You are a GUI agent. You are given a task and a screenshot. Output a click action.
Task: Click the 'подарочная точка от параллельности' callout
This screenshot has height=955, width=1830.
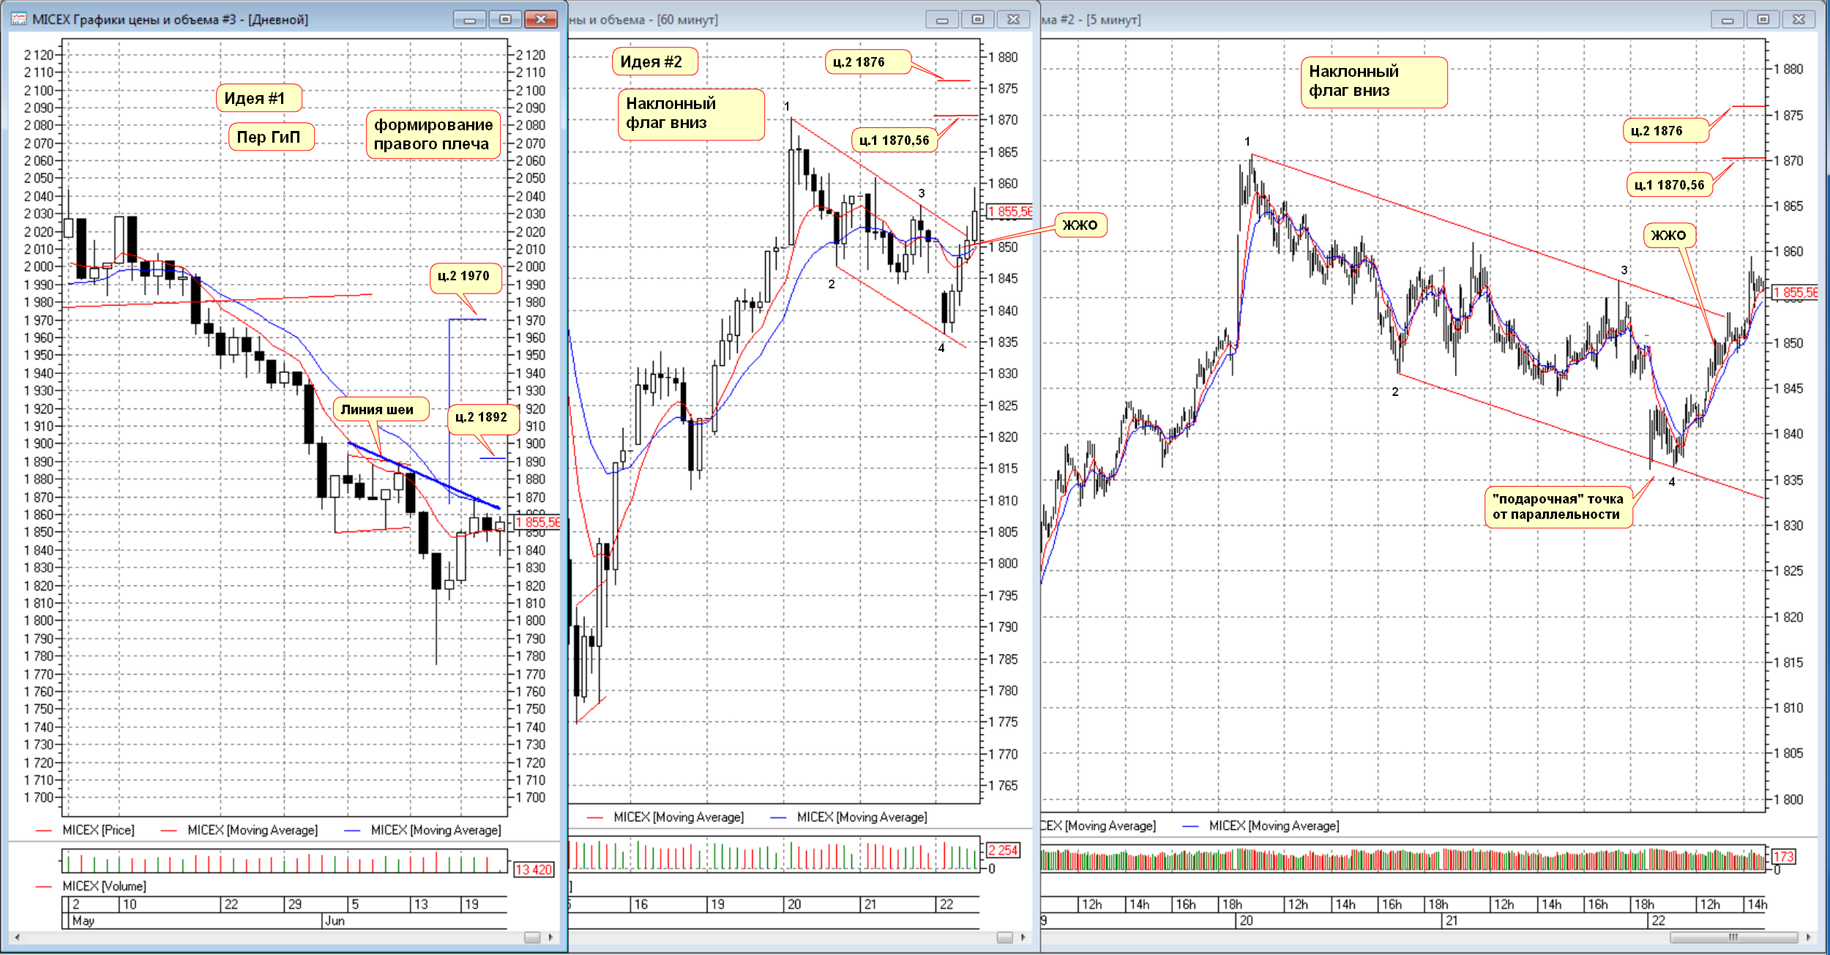click(1559, 507)
